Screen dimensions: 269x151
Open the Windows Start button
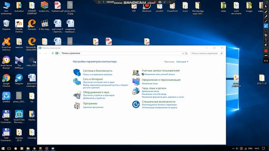[3, 148]
